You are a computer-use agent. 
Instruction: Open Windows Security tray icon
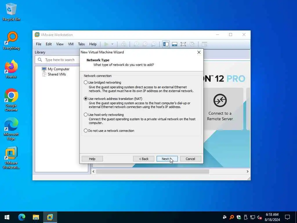239,217
